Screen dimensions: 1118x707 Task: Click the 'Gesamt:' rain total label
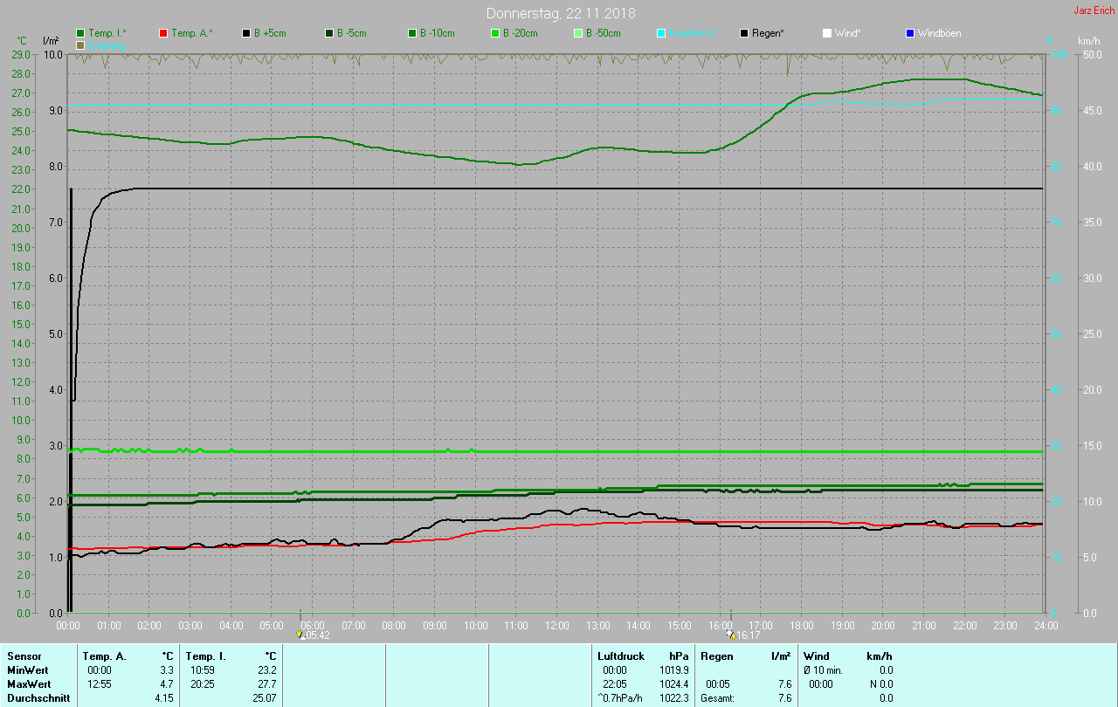(x=717, y=698)
